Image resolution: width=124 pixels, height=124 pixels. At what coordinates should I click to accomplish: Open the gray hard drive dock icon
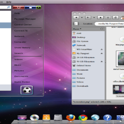[58, 117]
